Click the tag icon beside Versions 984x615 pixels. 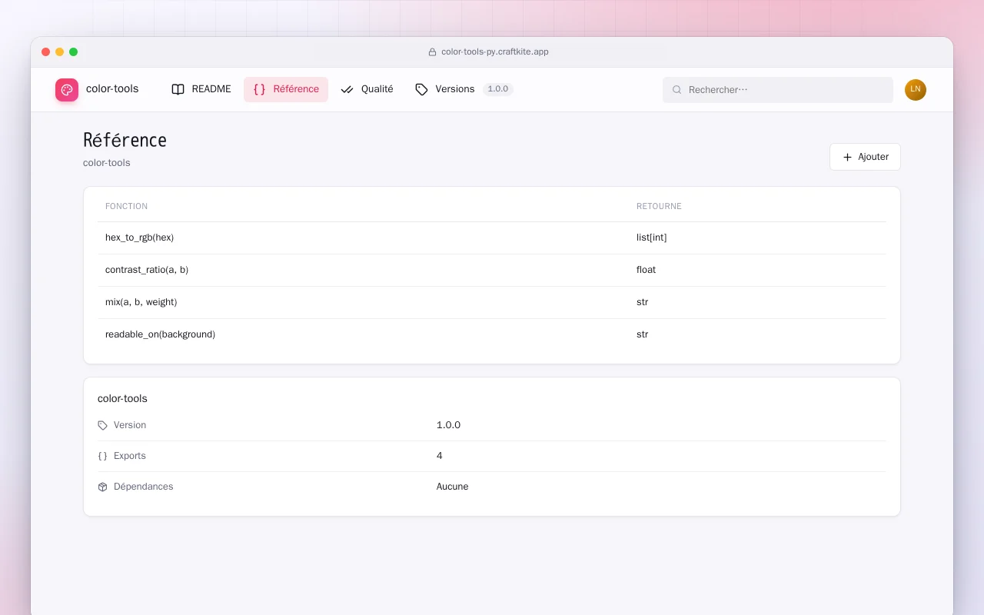click(x=421, y=89)
